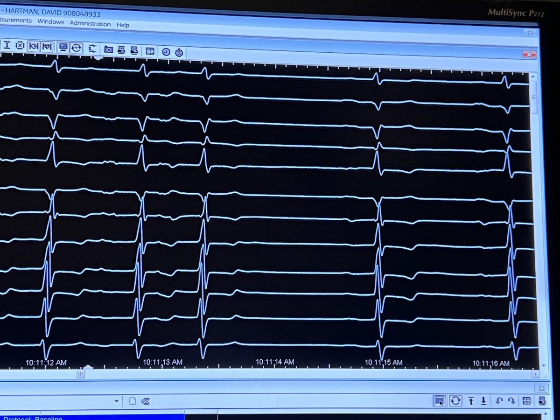Toggle the real-time review clock icon
Image resolution: width=560 pixels, height=420 pixels.
pyautogui.click(x=77, y=48)
